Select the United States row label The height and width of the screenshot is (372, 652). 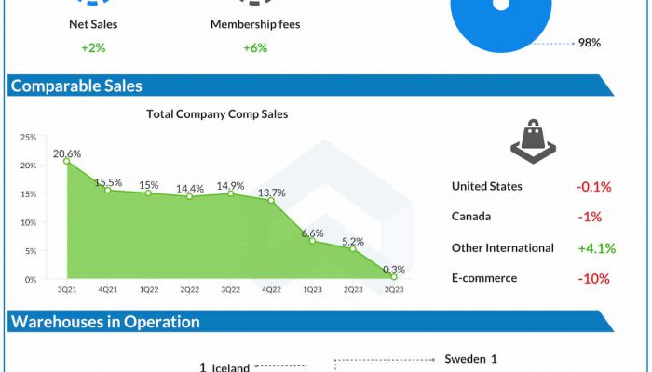click(486, 186)
